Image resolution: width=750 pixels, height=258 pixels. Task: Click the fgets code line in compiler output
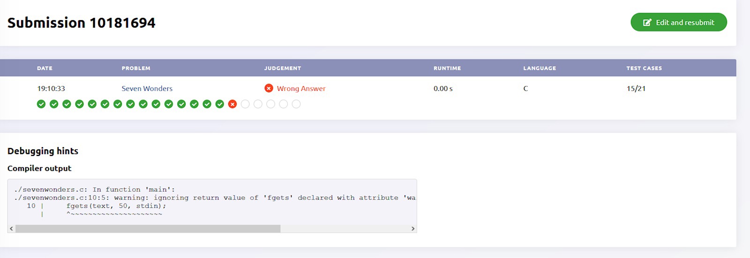pyautogui.click(x=116, y=206)
